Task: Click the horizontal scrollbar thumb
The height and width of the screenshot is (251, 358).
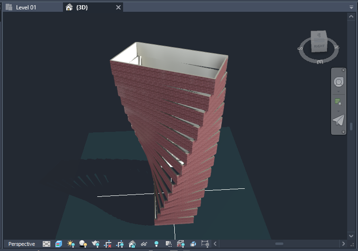Action: pyautogui.click(x=279, y=244)
